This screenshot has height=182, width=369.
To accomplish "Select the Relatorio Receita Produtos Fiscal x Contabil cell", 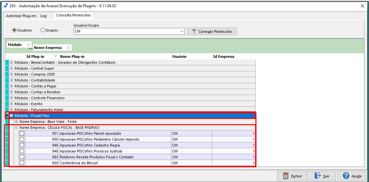I will pos(115,157).
